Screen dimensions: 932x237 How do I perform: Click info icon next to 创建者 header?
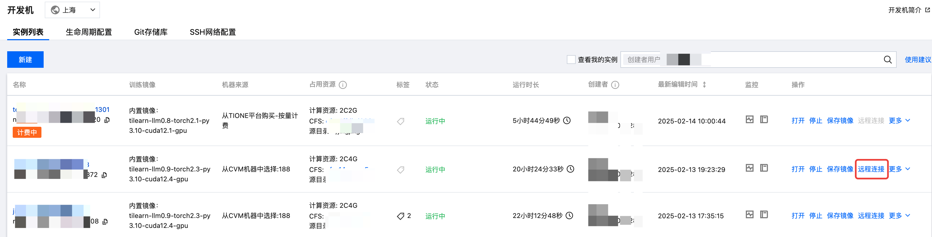[x=615, y=85]
